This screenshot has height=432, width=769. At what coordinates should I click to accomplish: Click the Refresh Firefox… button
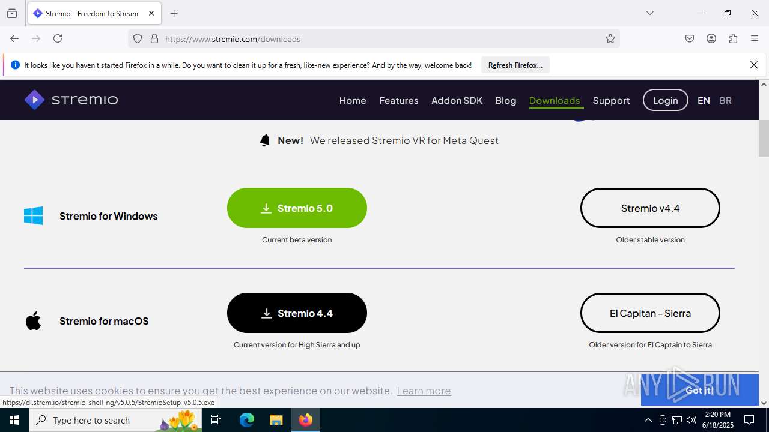coord(515,65)
